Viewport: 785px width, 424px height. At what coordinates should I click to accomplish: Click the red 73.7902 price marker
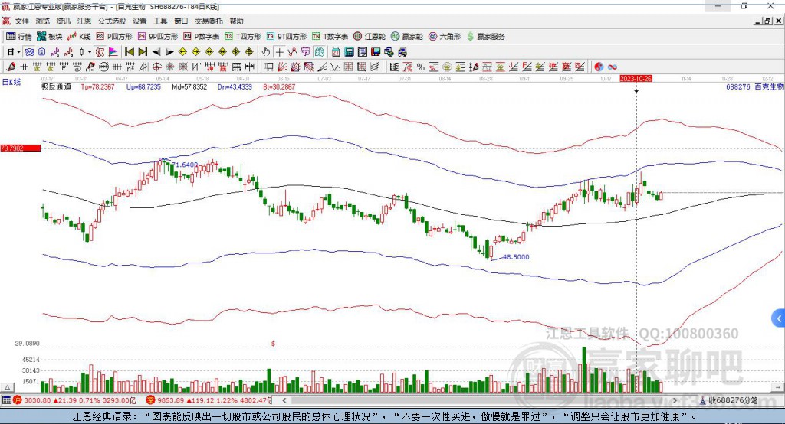[x=21, y=148]
